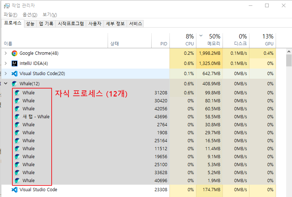The image size is (292, 197).
Task: Click the Task Manager title bar icon
Action: (7, 6)
